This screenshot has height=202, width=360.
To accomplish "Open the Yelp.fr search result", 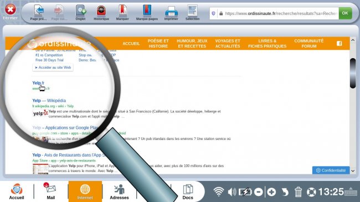I will click(x=38, y=83).
